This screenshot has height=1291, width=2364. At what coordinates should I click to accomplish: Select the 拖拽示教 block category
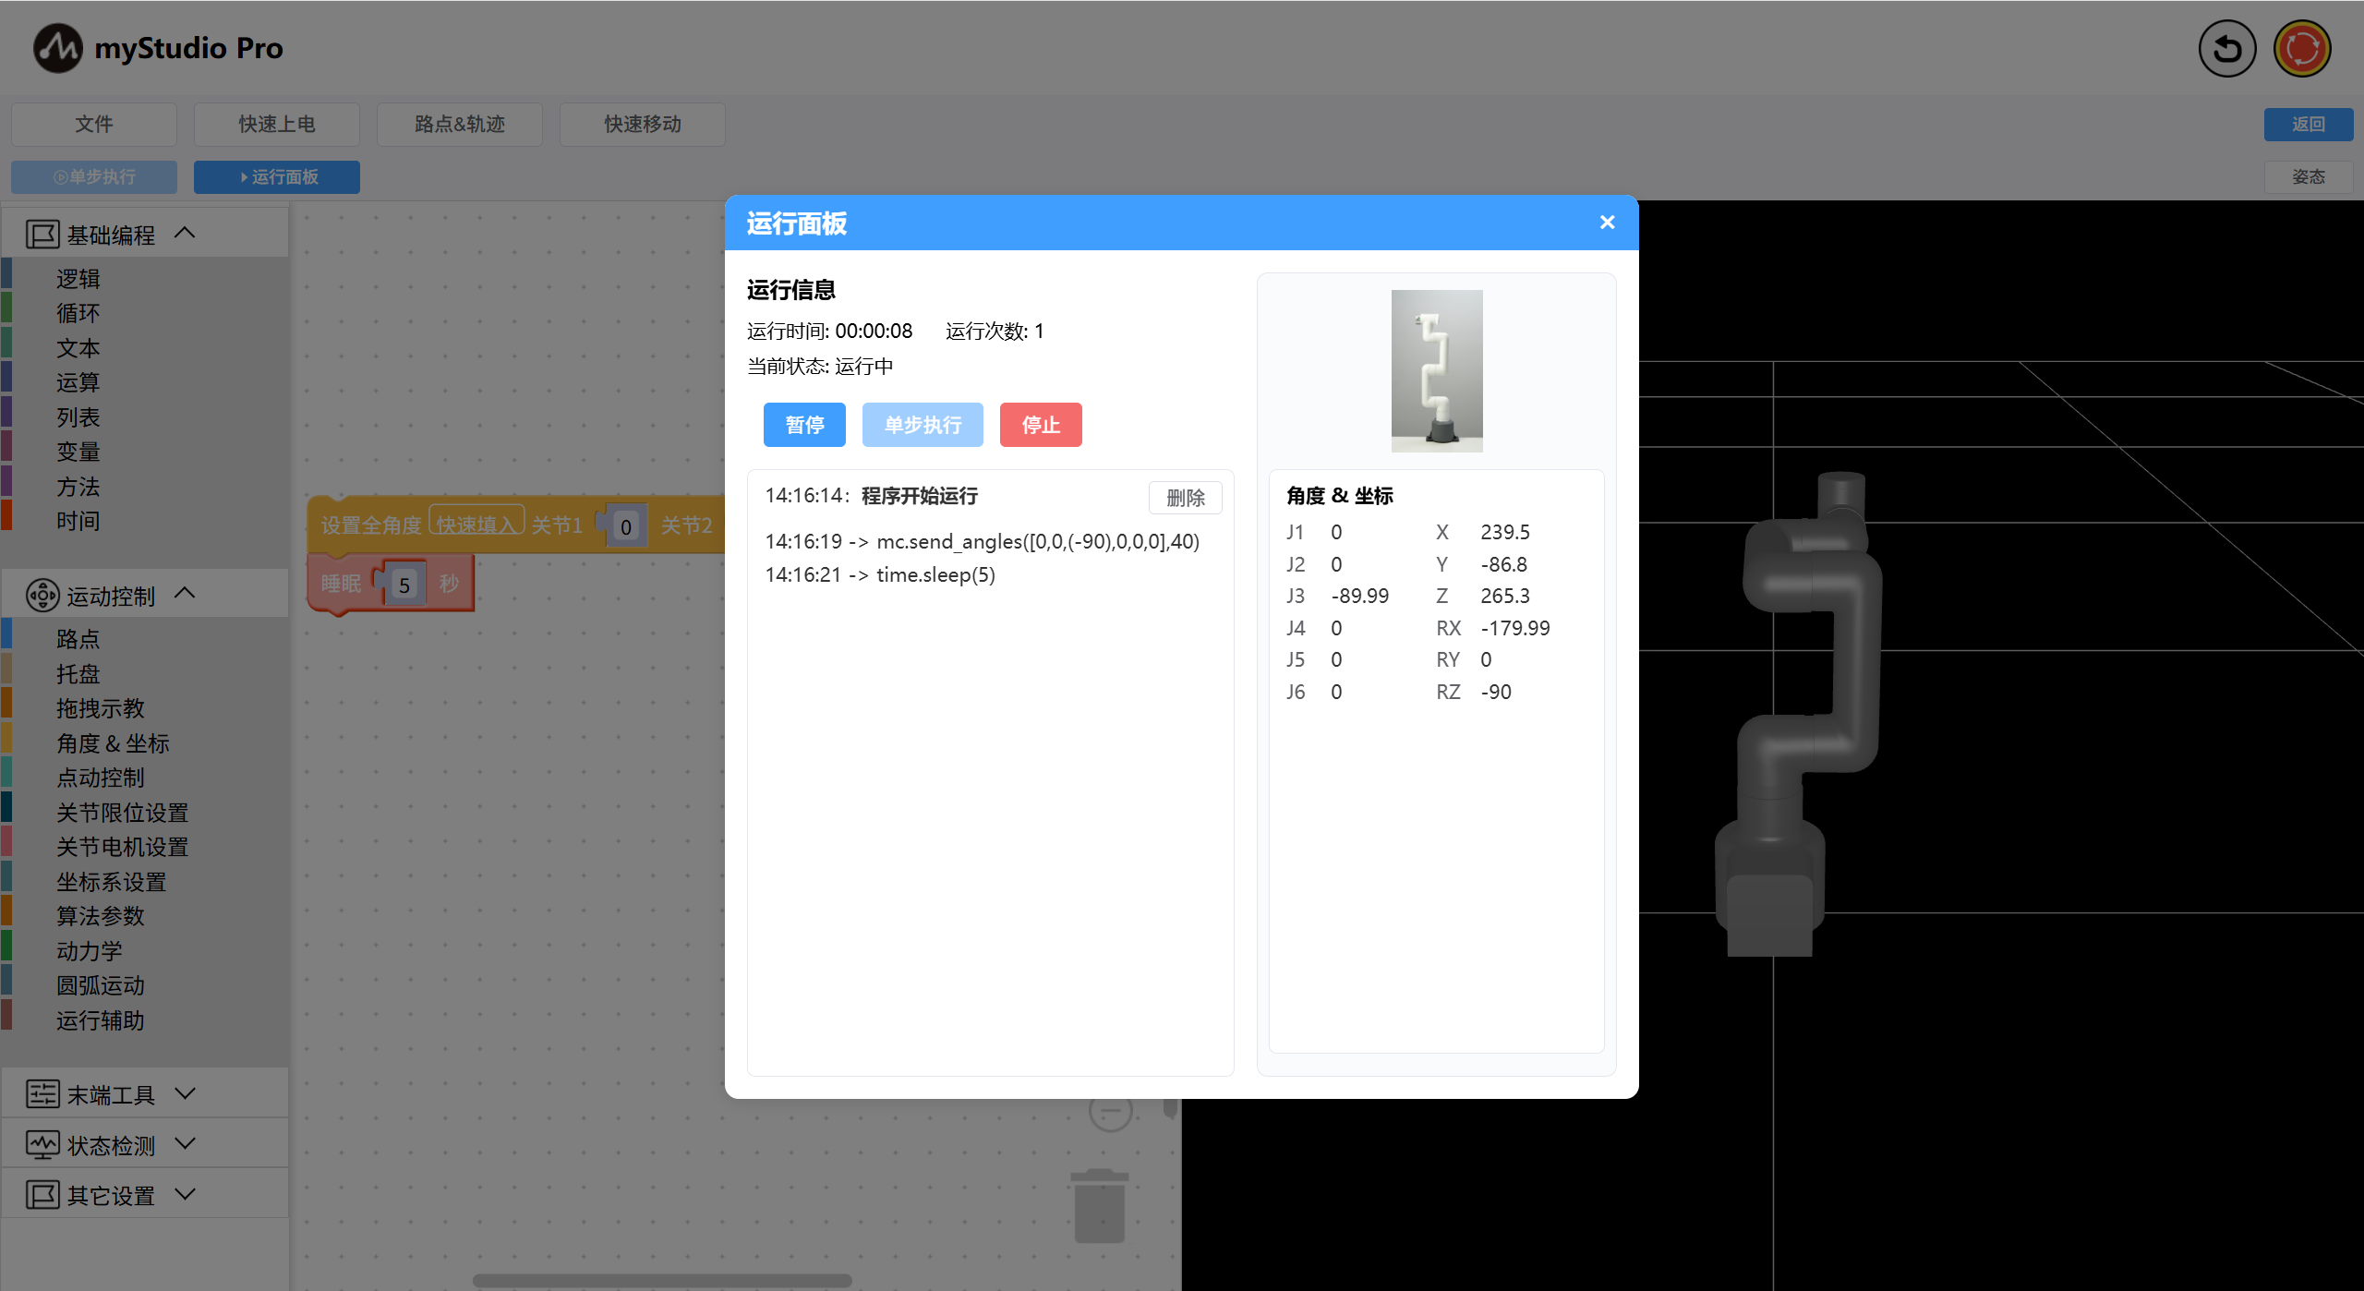[x=100, y=708]
